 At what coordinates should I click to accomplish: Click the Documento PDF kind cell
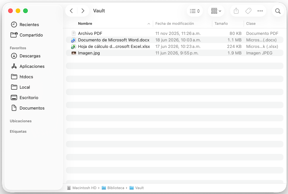pos(262,33)
